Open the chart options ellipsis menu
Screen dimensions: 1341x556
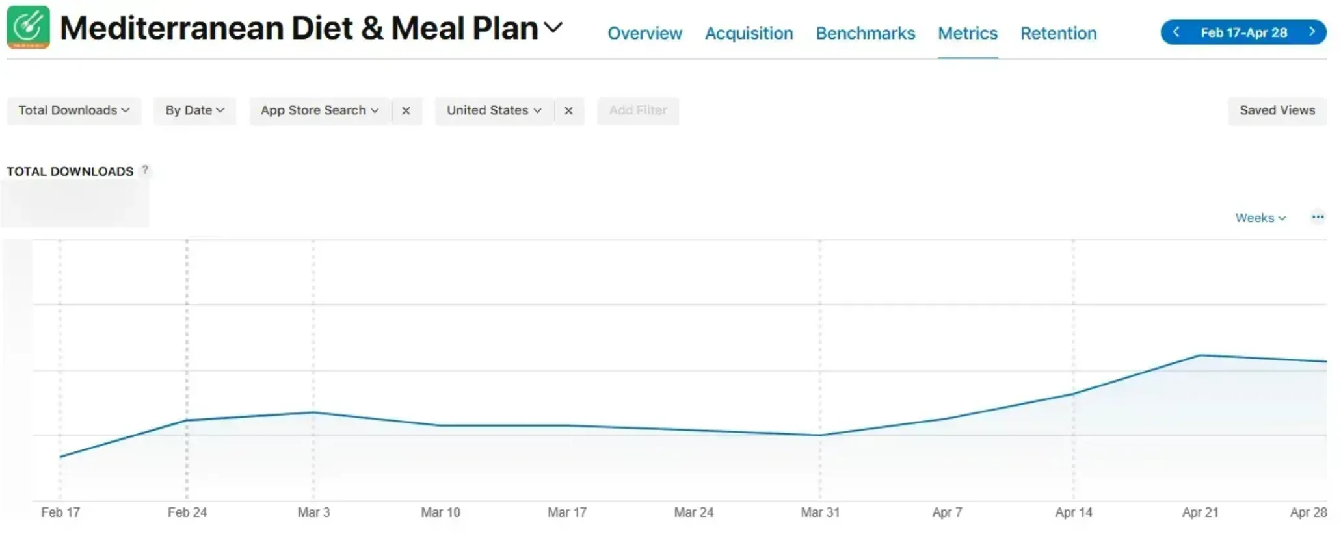[1318, 217]
